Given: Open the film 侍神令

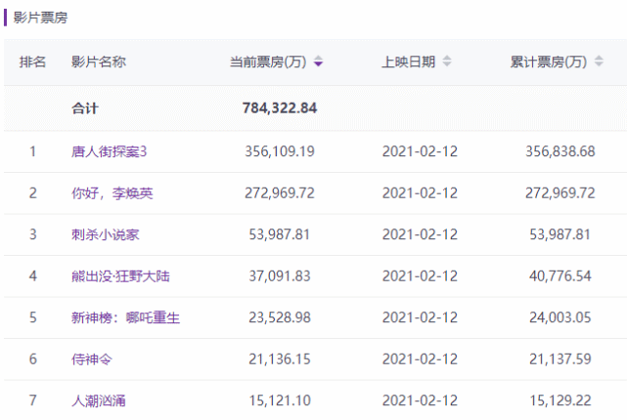Looking at the screenshot, I should click(92, 359).
